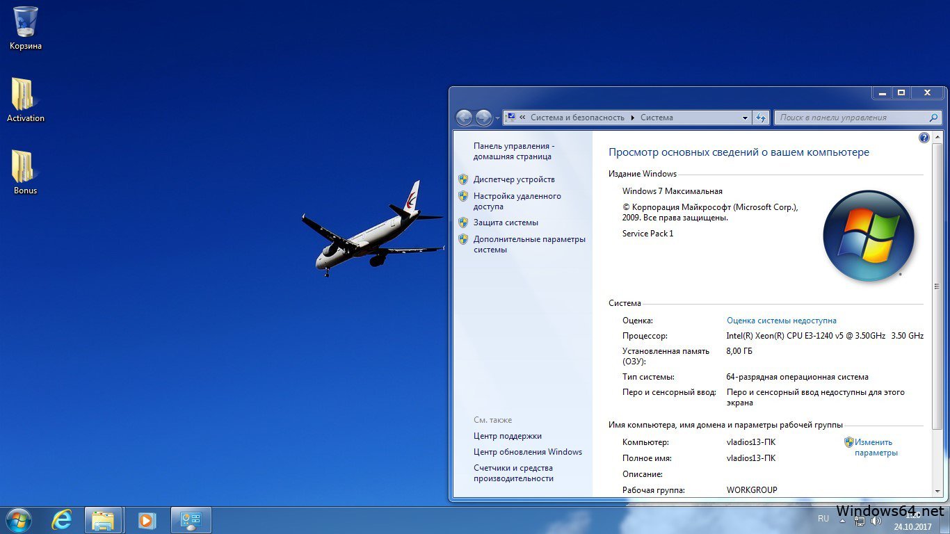This screenshot has height=534, width=950.
Task: Minimize the System window
Action: (x=882, y=92)
